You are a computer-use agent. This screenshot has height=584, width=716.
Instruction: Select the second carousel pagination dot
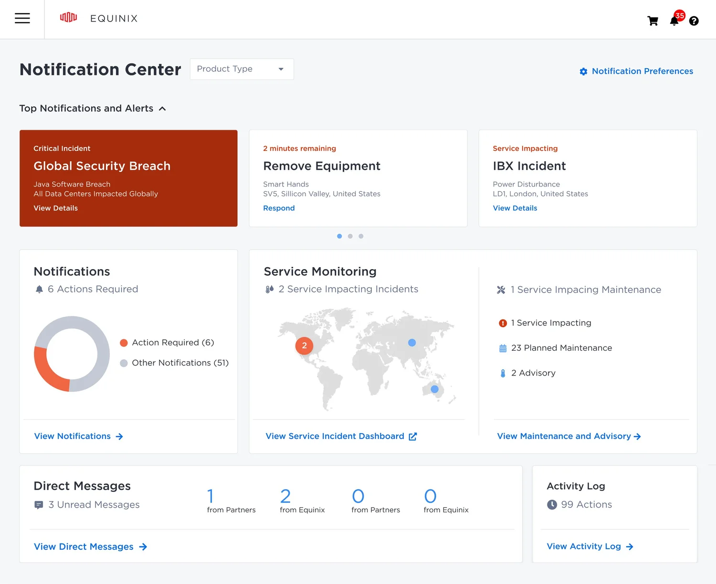[x=350, y=236]
